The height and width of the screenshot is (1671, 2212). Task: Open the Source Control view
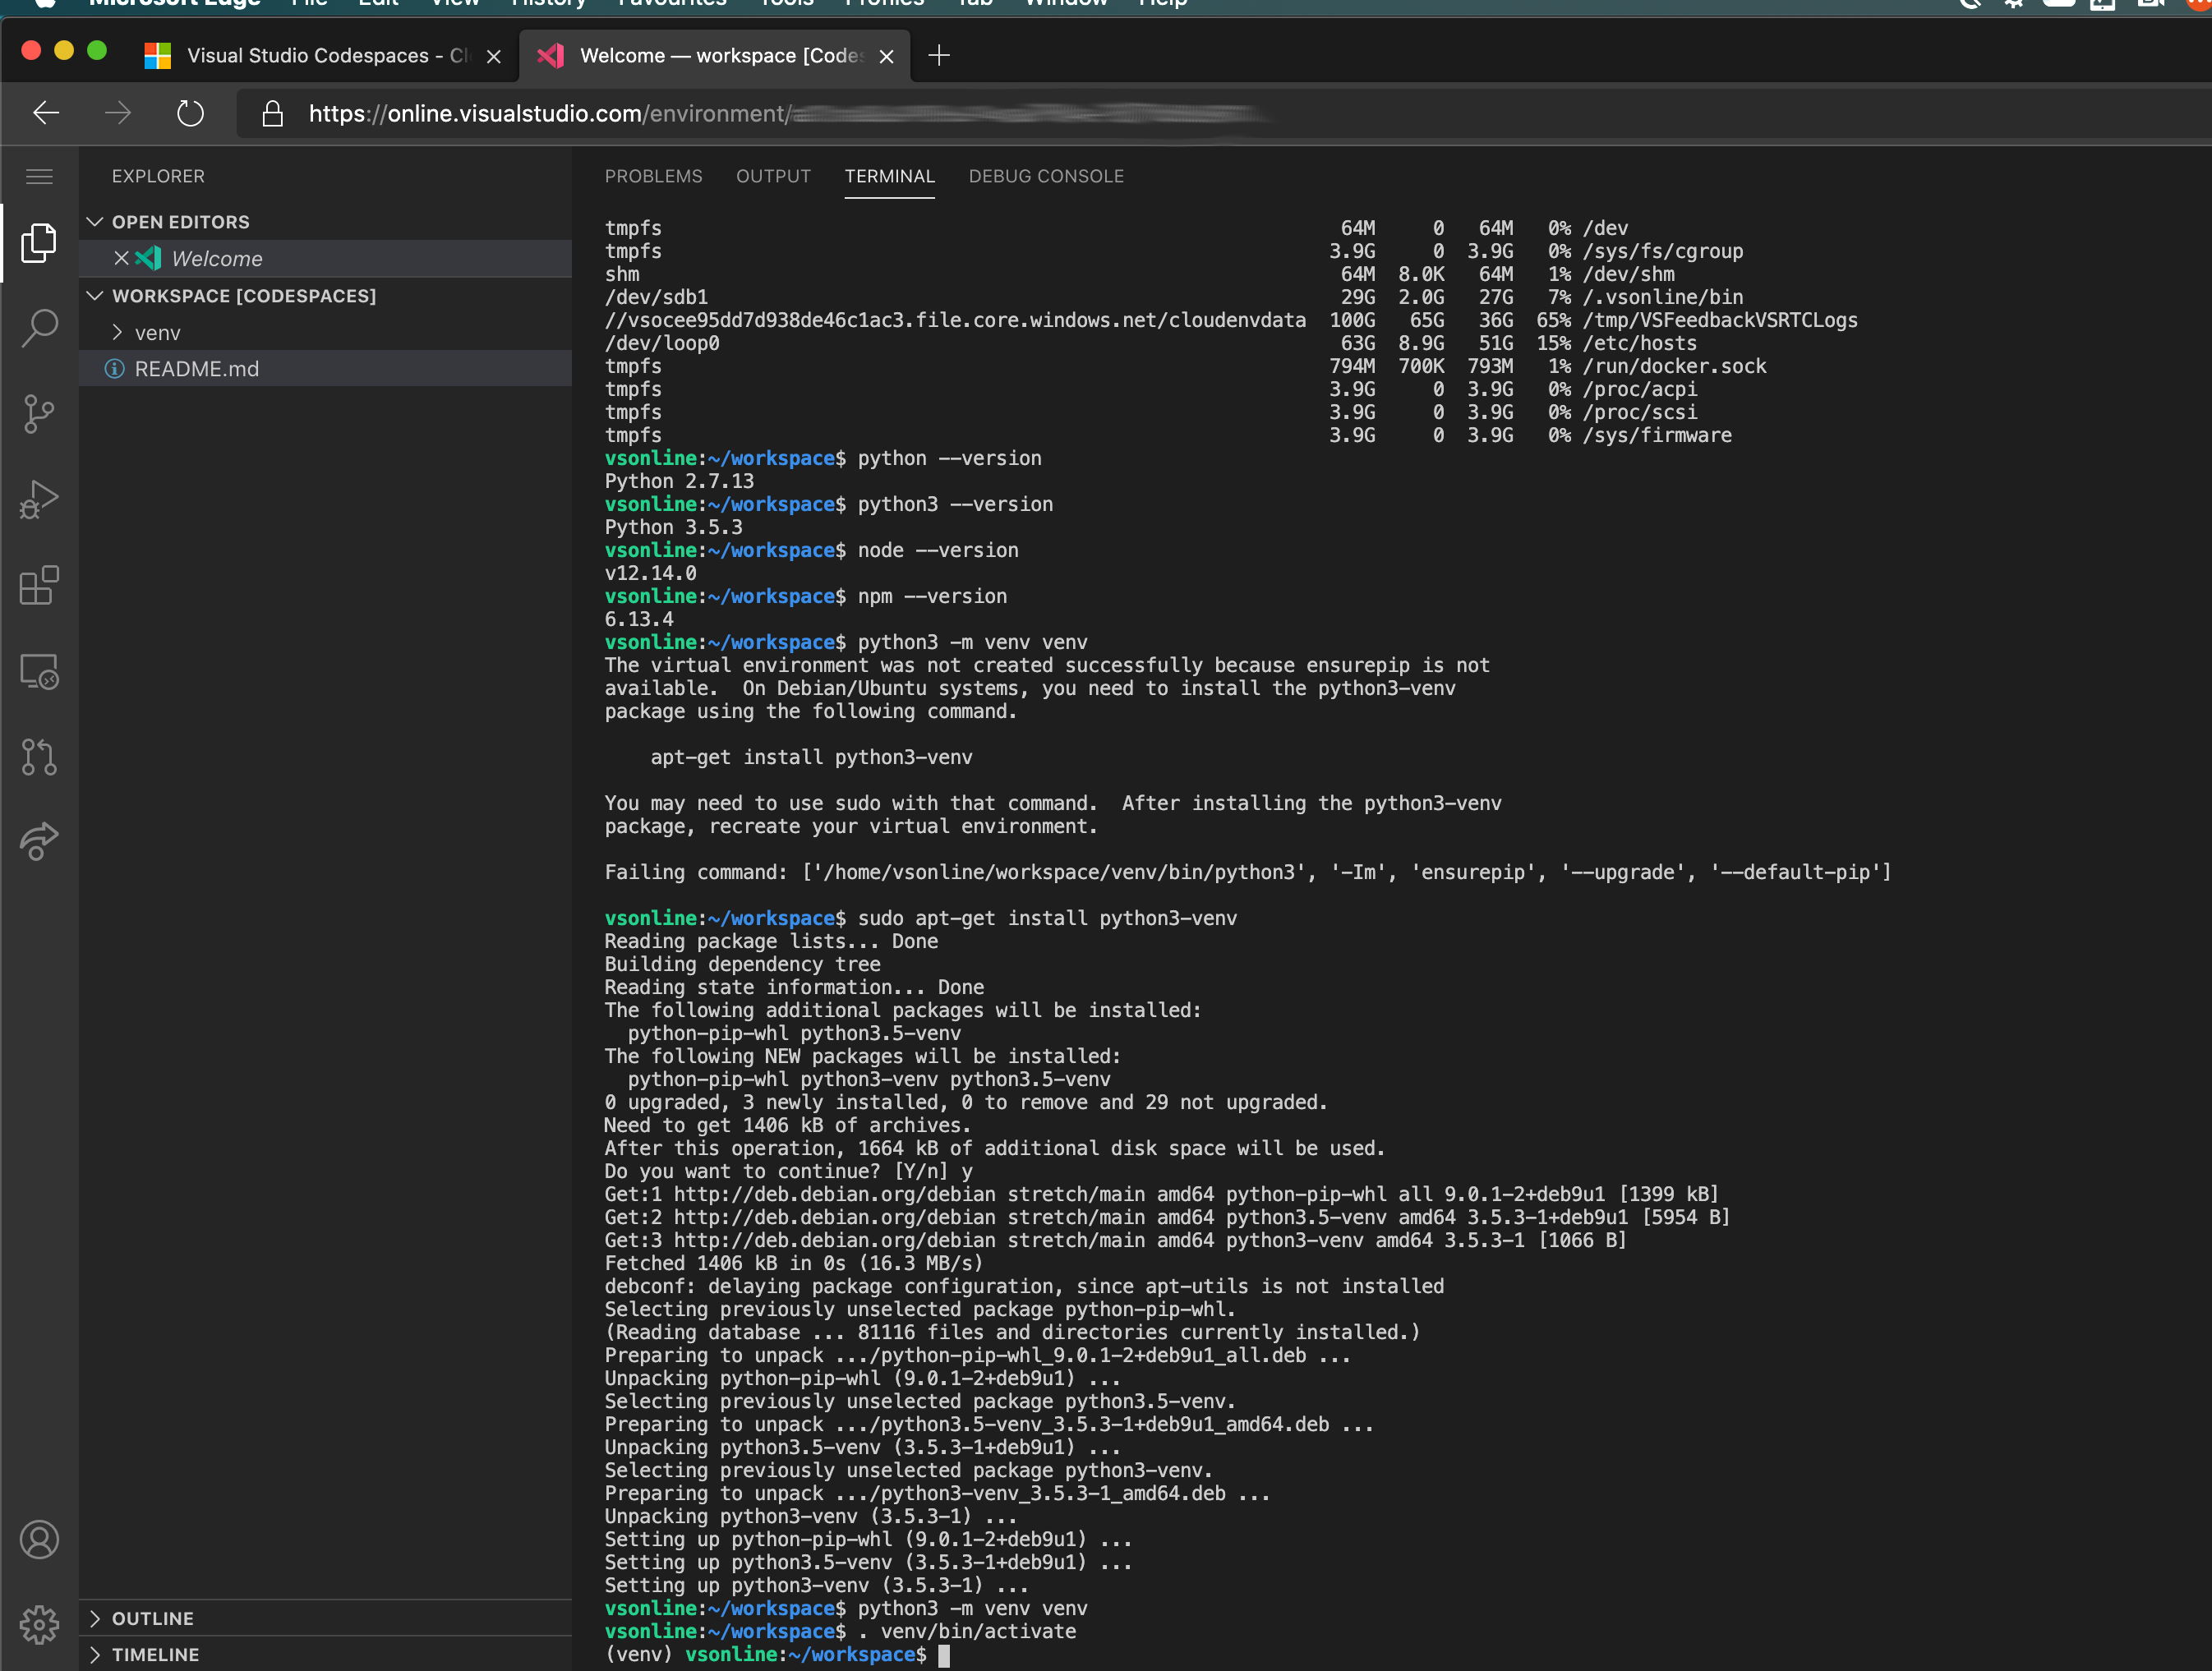[x=39, y=413]
